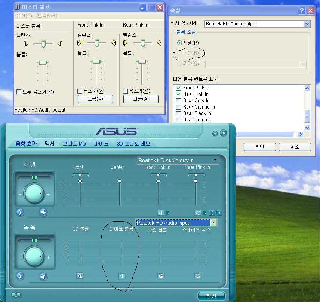
Task: Show next playback channels with right arrow
Action: (x=219, y=213)
